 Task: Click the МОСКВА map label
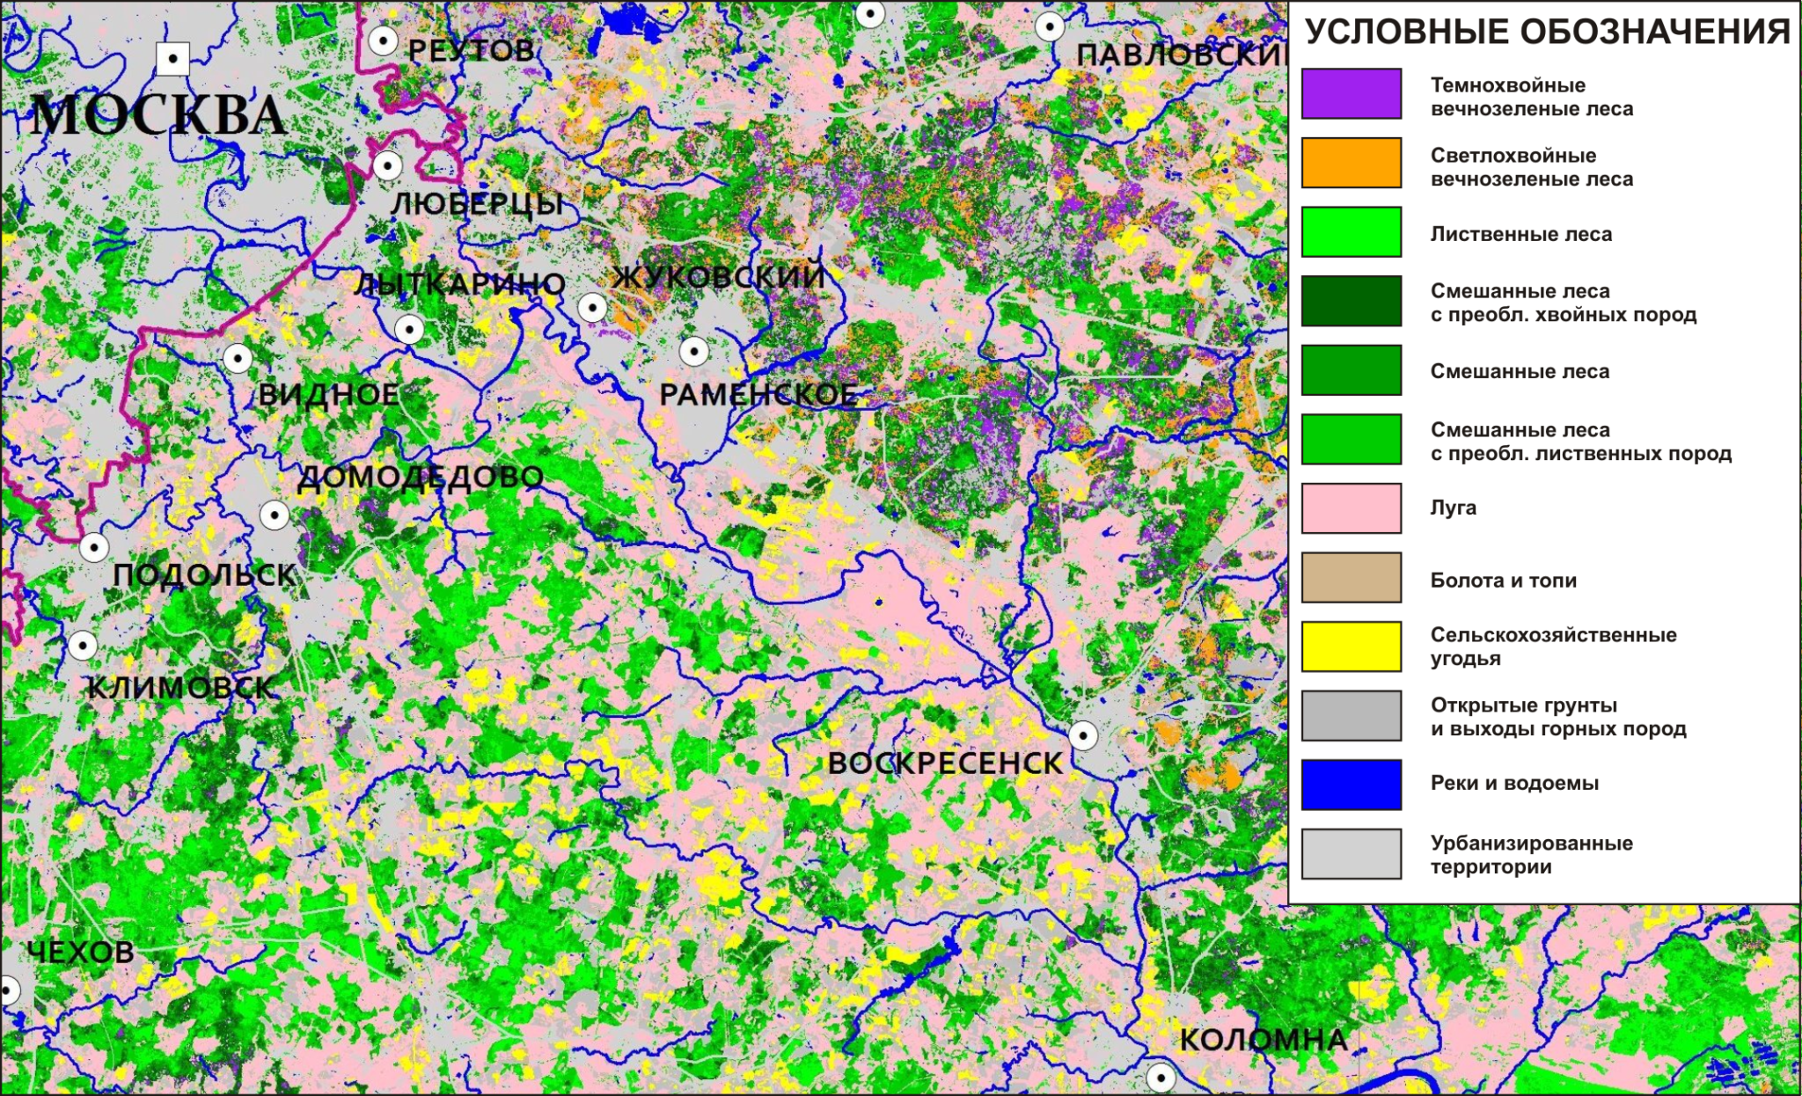(158, 115)
